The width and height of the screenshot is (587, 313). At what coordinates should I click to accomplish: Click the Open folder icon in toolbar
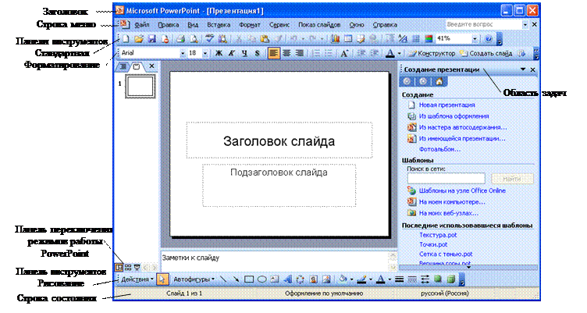(x=139, y=38)
